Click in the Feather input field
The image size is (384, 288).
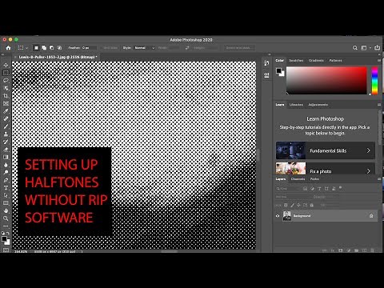(x=89, y=48)
